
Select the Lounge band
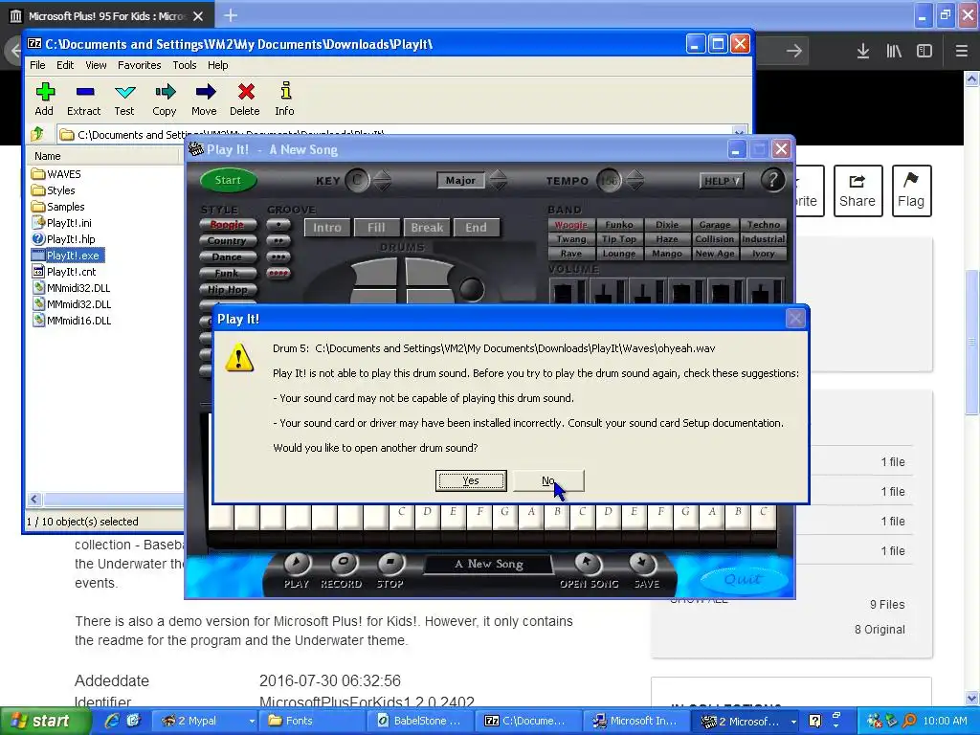[x=619, y=254]
